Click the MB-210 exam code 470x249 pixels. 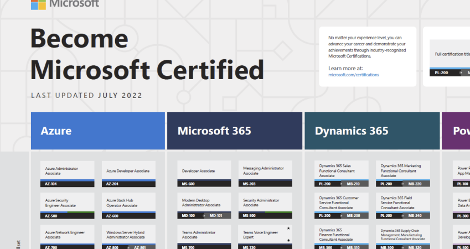point(353,184)
